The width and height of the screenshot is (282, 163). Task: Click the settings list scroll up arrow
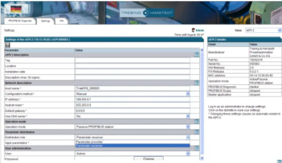point(202,50)
